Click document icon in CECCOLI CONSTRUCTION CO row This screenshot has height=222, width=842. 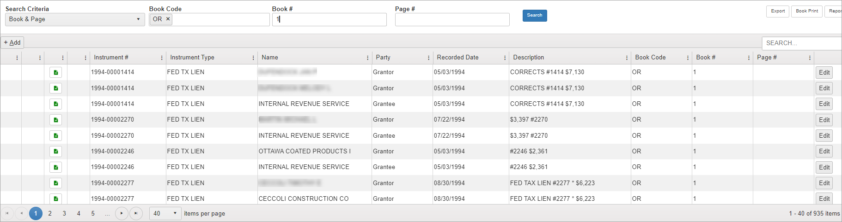[x=55, y=199]
